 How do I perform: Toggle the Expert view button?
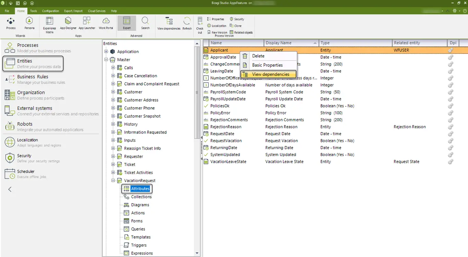click(x=127, y=23)
